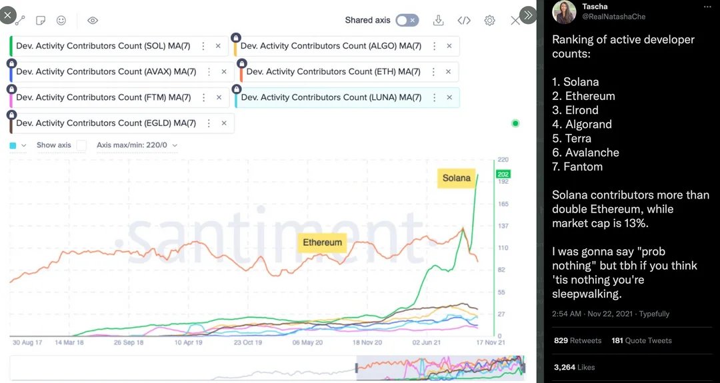Image resolution: width=720 pixels, height=383 pixels.
Task: Collapse the tweet sidebar with double chevron
Action: point(528,15)
